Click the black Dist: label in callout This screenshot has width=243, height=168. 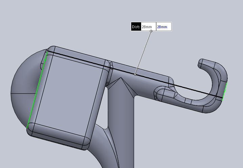(136, 27)
